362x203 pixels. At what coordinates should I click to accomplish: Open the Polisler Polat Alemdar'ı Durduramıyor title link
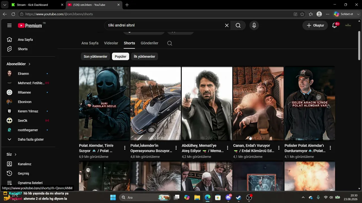pos(305,148)
